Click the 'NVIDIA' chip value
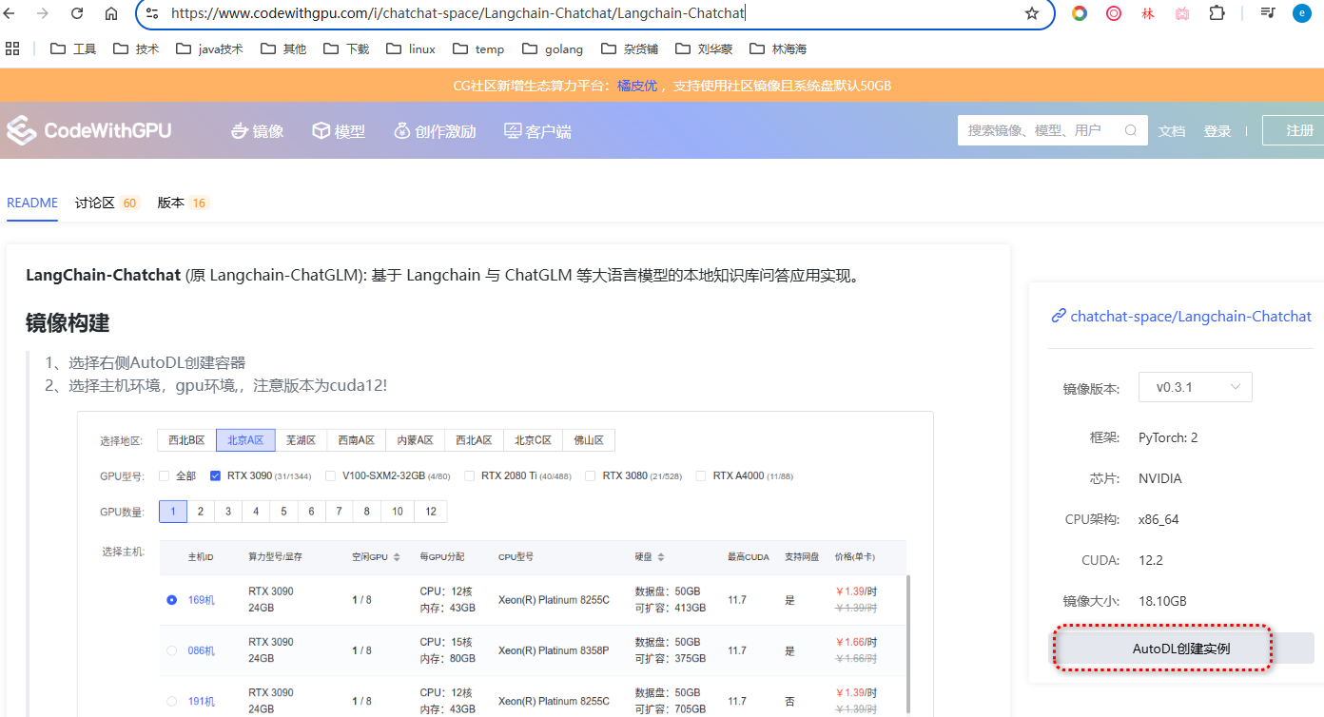The image size is (1324, 717). coord(1160,478)
